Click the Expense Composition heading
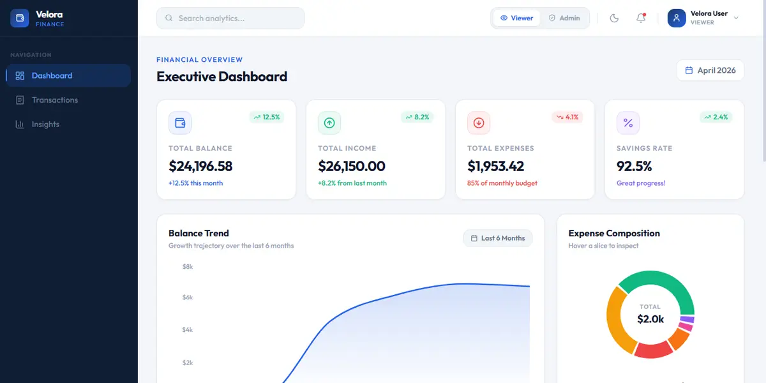This screenshot has width=766, height=383. coord(614,233)
